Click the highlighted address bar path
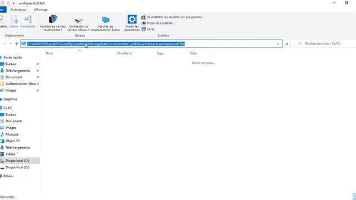Image resolution: width=356 pixels, height=200 pixels. coord(106,44)
